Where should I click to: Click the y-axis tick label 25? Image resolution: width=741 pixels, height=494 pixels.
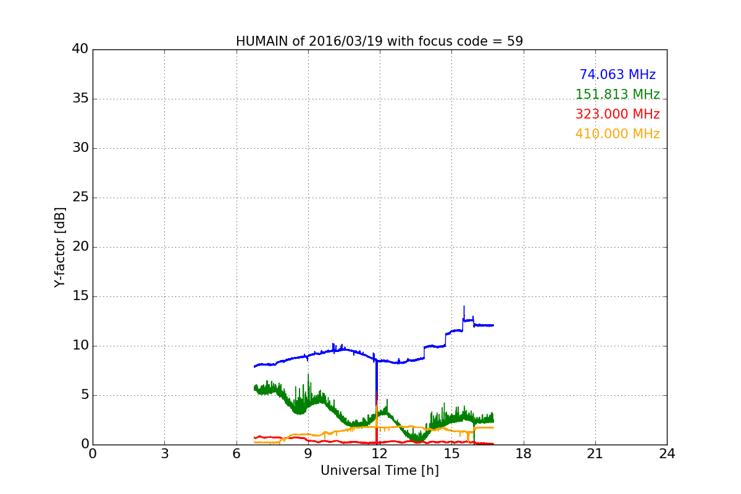tap(80, 198)
